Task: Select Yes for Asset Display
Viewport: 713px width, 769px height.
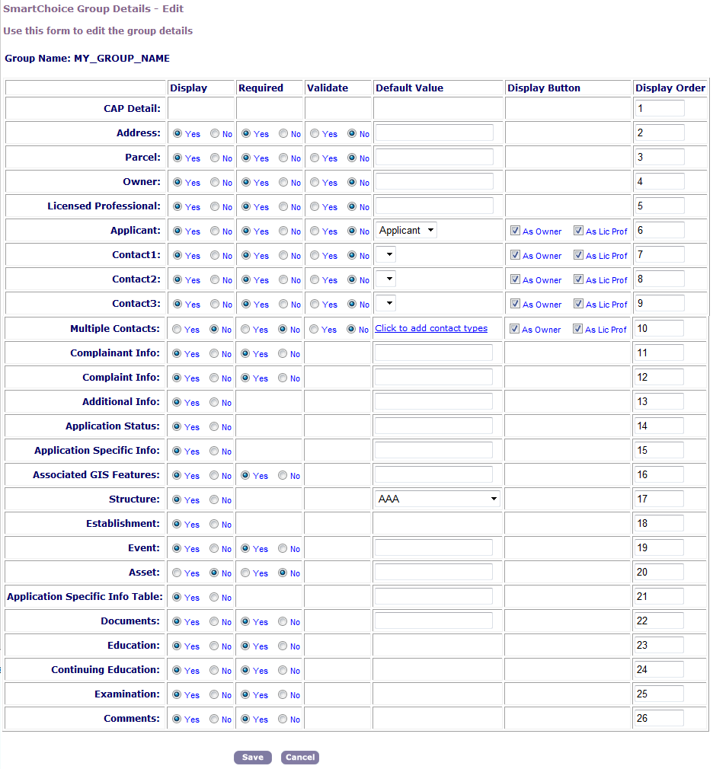Action: pos(177,573)
